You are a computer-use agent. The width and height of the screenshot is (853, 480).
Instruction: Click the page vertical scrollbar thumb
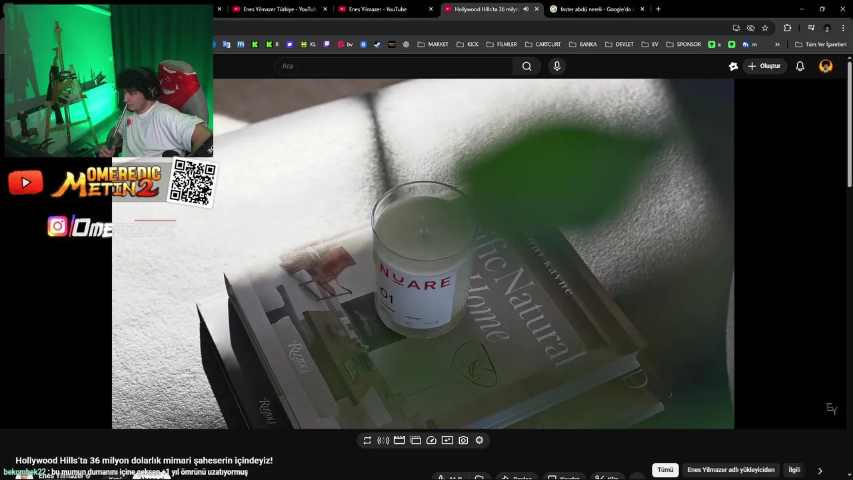[850, 125]
